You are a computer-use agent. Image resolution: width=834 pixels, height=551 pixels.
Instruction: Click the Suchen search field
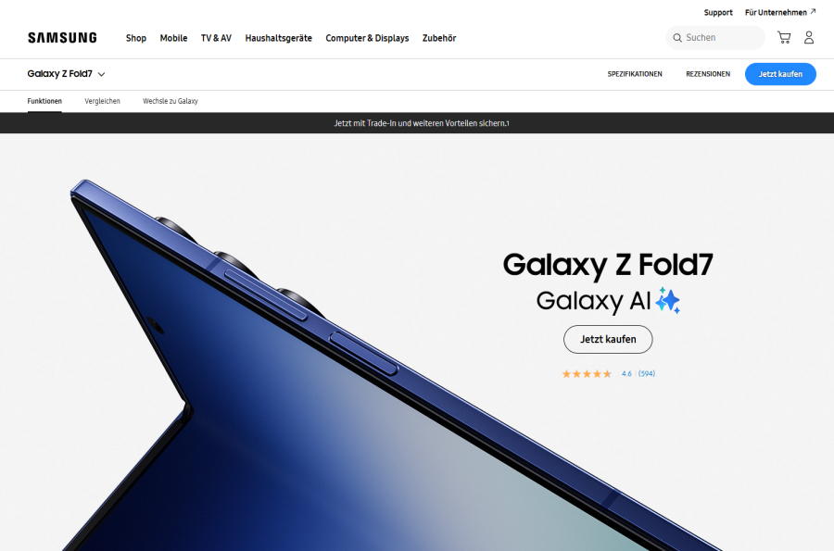pos(715,38)
